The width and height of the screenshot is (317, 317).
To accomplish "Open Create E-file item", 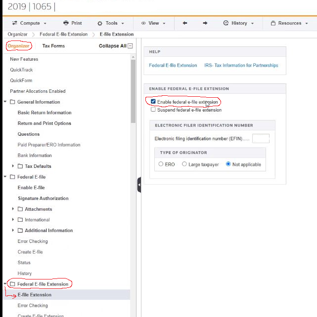I will 30,252.
